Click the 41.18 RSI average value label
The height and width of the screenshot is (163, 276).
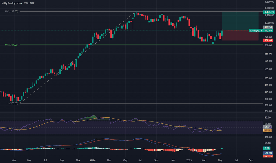tap(267, 131)
